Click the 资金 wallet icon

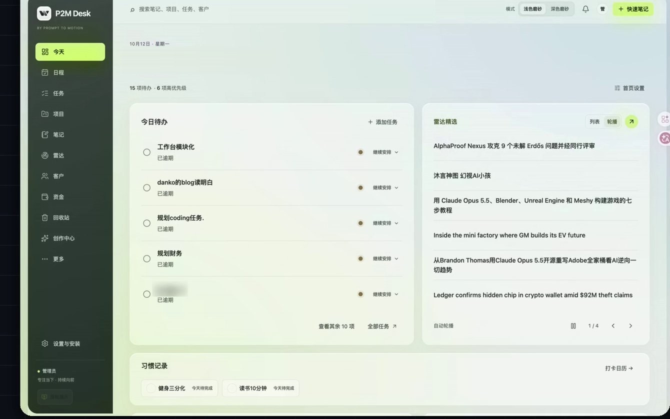tap(45, 197)
